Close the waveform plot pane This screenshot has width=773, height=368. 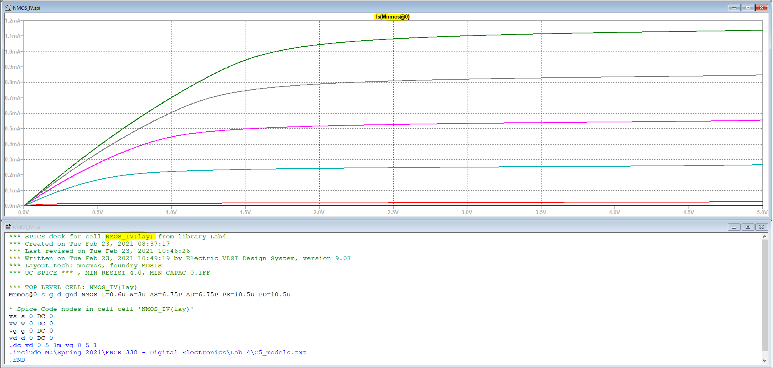(x=761, y=8)
